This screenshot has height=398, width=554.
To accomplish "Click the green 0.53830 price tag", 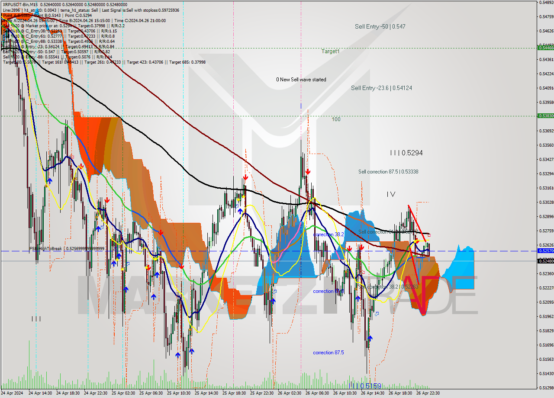I will [545, 116].
